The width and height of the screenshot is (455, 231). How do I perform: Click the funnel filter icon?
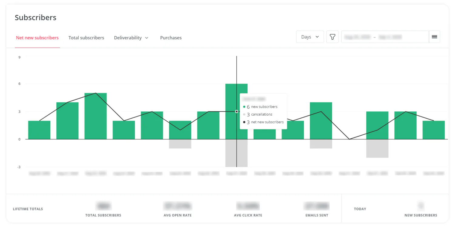332,37
